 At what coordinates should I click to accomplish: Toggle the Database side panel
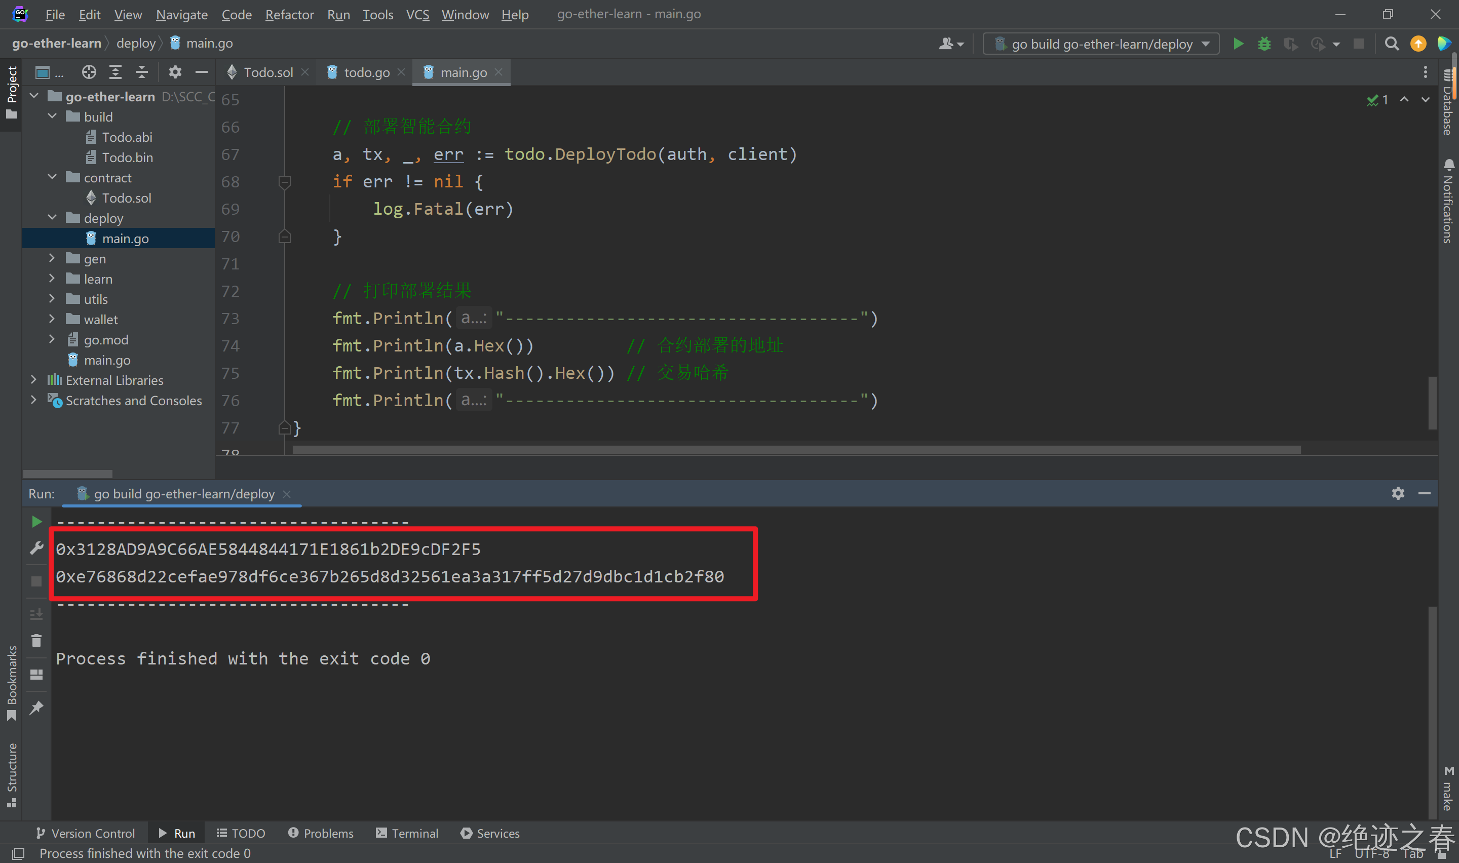tap(1447, 103)
